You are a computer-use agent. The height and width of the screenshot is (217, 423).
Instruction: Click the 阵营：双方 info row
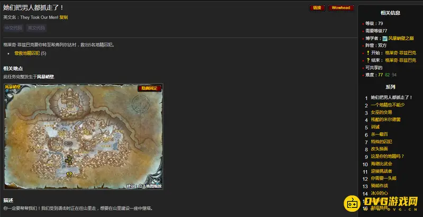pyautogui.click(x=376, y=45)
